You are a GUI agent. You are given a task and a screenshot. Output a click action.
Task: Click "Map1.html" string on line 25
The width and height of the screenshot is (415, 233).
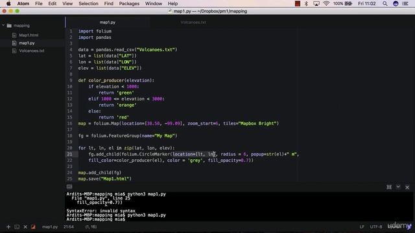[x=115, y=179]
